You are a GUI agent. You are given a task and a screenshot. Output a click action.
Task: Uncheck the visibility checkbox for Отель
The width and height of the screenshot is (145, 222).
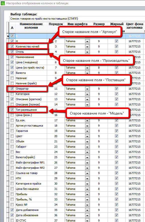point(12,52)
